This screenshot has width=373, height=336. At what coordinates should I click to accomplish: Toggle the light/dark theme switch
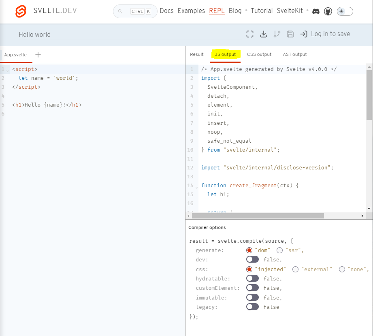(x=345, y=11)
